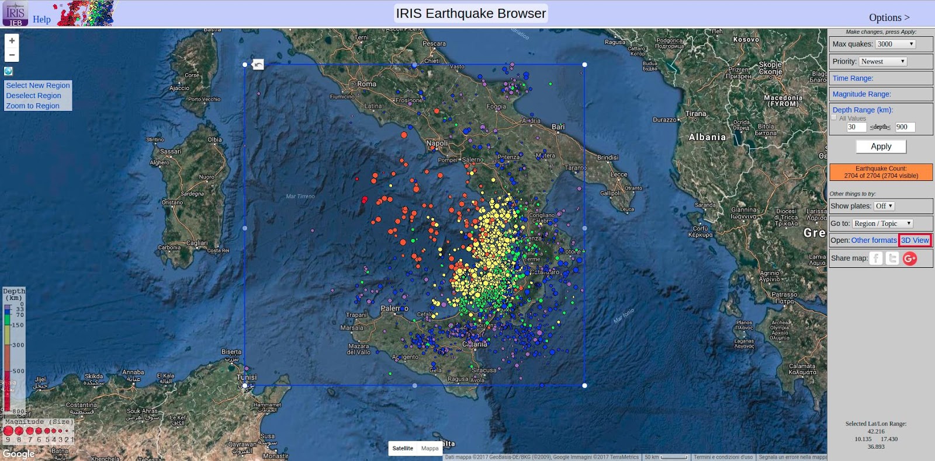The height and width of the screenshot is (461, 935).
Task: Click the bottom-right region corner handle
Action: (584, 386)
